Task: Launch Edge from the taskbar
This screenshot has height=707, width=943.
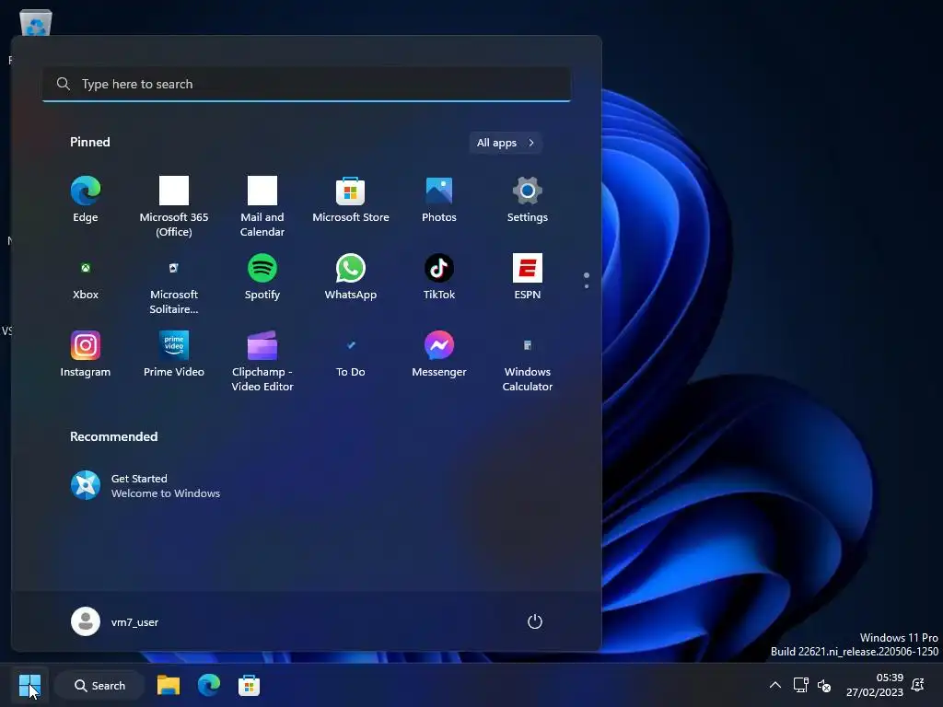Action: (209, 685)
